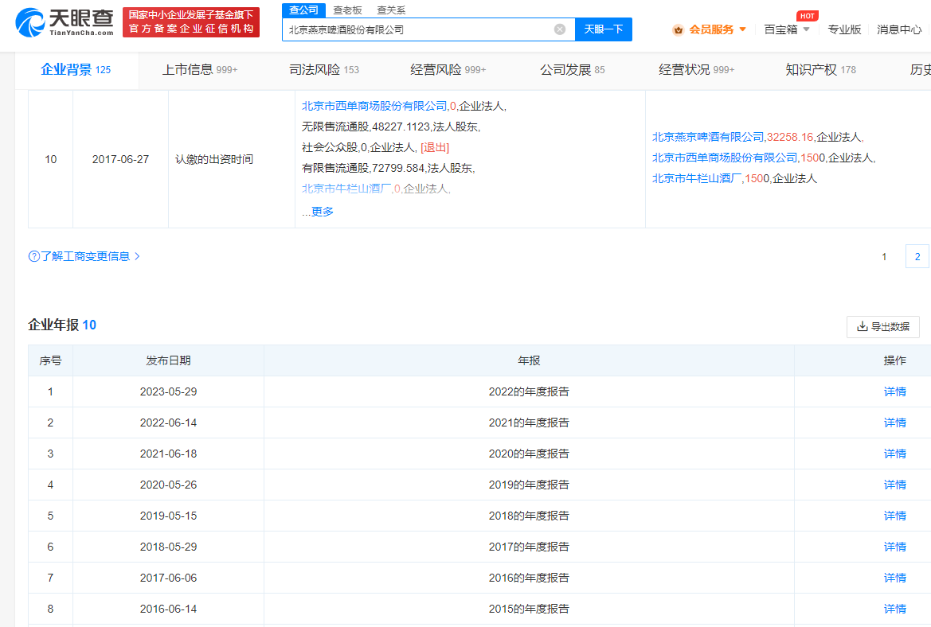Select the 查关系 search tab
The image size is (931, 627).
[390, 10]
